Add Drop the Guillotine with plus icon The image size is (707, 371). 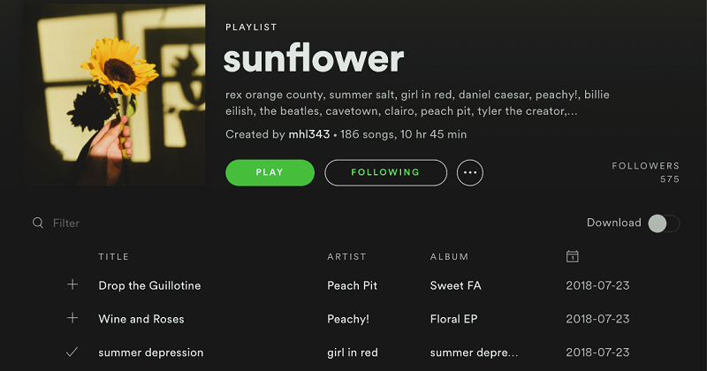[72, 285]
